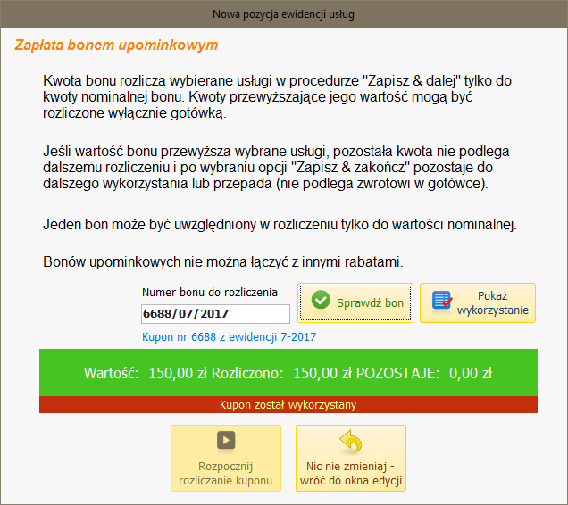Click the paragraph starting Kwota bonu rozlicza
568x505 pixels.
coord(277,97)
